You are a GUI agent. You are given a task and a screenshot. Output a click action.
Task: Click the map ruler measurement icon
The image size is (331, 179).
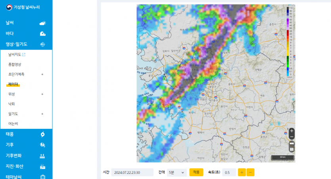[292, 143]
